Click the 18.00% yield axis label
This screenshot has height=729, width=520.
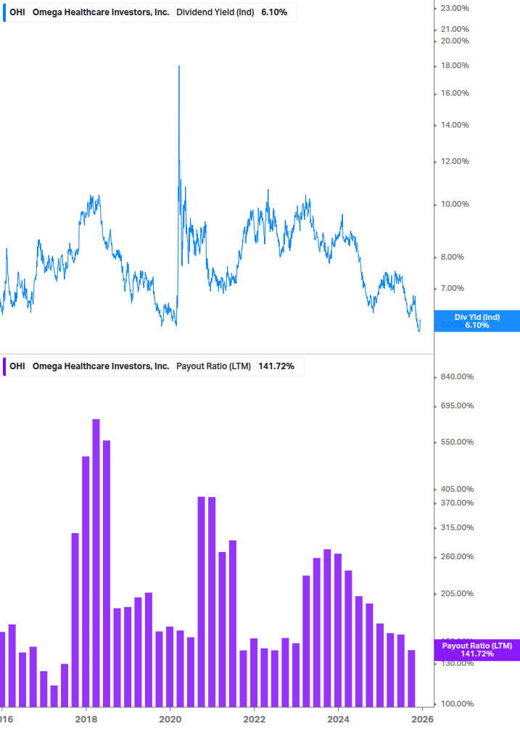(x=455, y=65)
